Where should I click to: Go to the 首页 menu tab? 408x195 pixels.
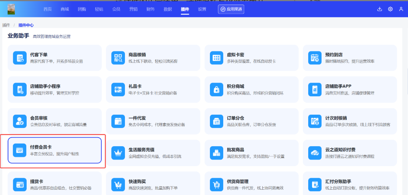[x=48, y=9]
